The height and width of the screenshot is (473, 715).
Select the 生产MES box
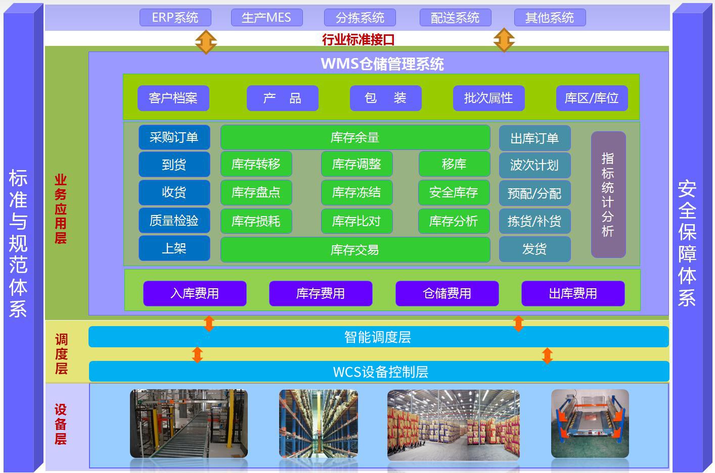tap(266, 18)
